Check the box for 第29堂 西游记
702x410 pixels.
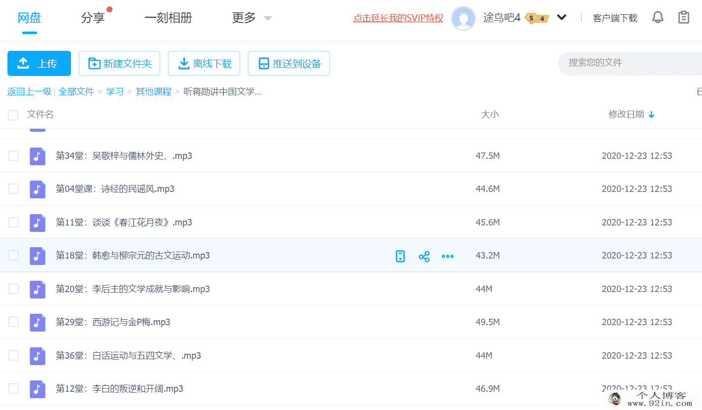click(x=13, y=322)
